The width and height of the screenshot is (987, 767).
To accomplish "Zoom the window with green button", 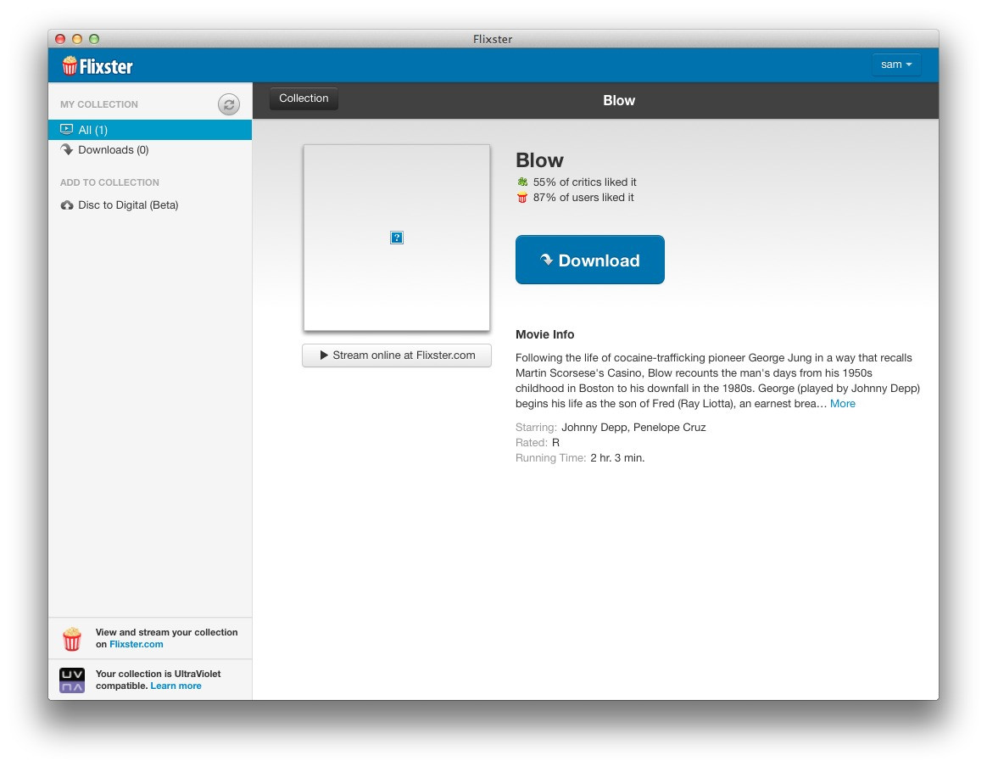I will click(94, 39).
